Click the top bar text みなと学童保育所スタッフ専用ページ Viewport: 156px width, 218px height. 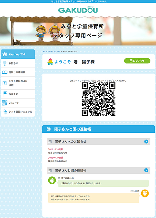[69, 1]
